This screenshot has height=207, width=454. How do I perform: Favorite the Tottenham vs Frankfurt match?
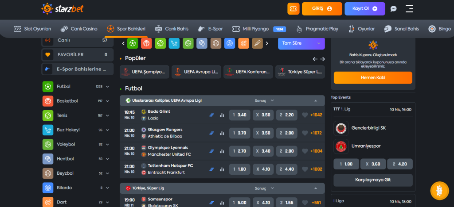(x=305, y=169)
